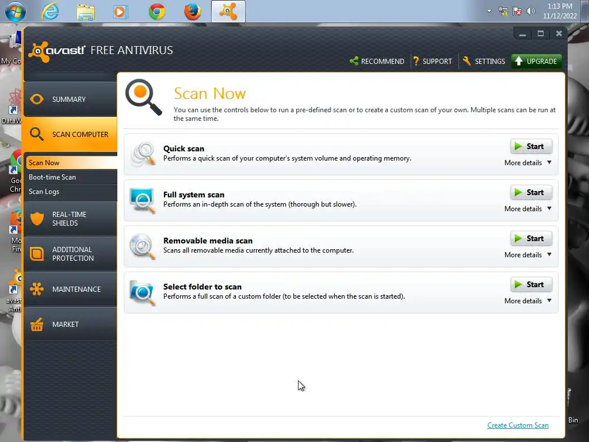This screenshot has width=589, height=442.
Task: Open the Market section
Action: pyautogui.click(x=70, y=324)
